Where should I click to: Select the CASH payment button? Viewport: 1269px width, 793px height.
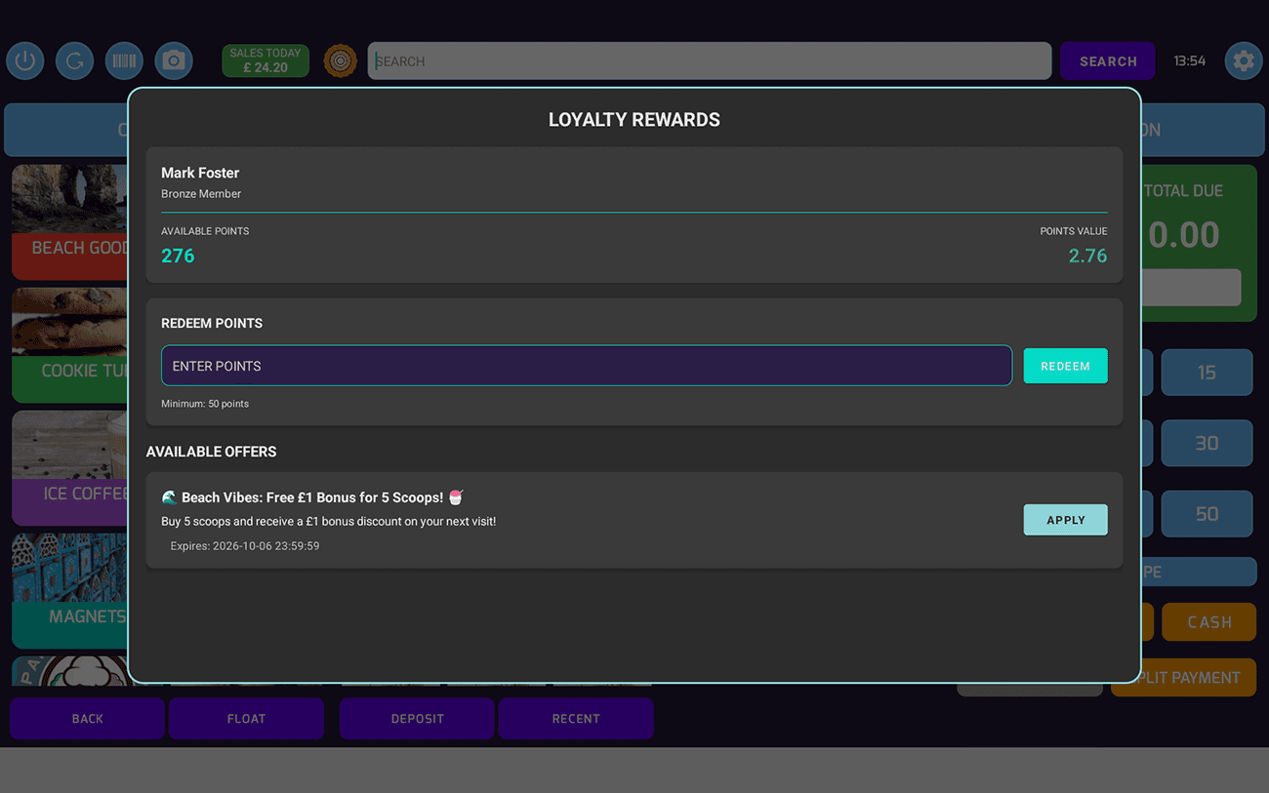click(1208, 621)
